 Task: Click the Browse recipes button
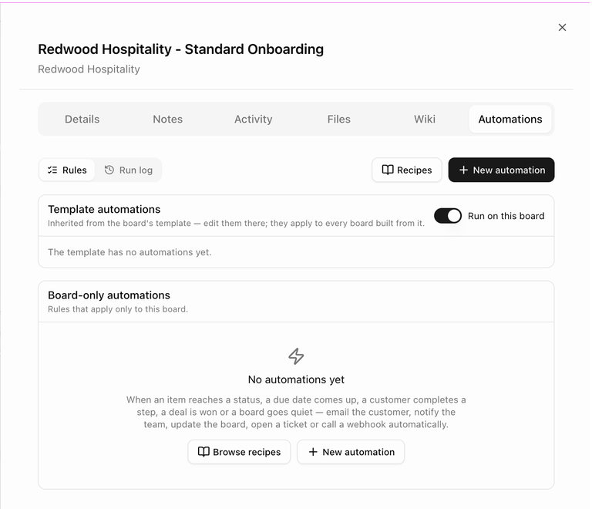[x=239, y=452]
